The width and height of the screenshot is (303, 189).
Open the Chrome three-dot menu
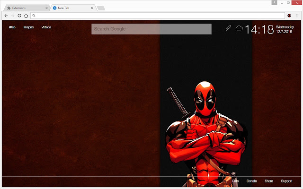click(297, 16)
